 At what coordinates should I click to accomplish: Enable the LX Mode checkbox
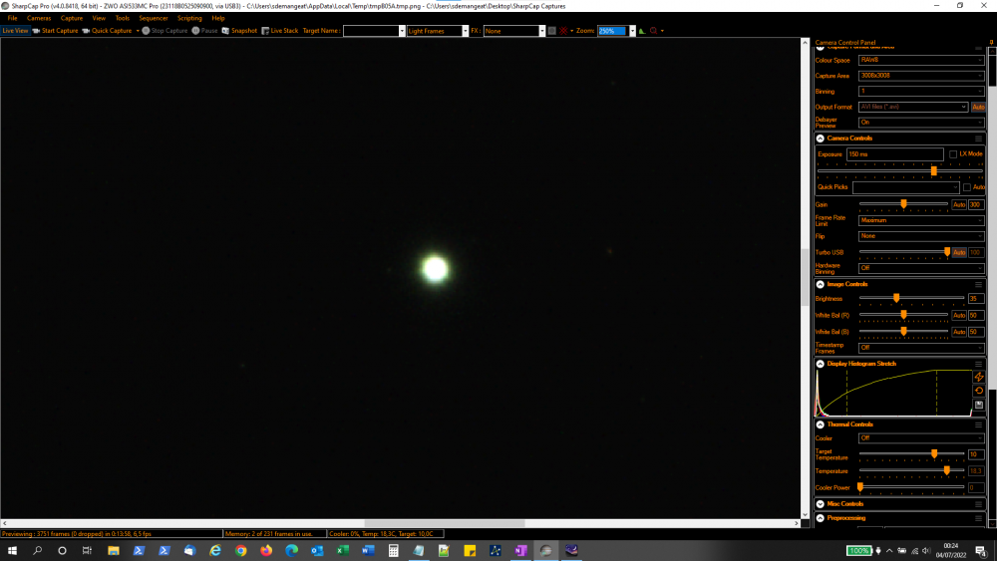pyautogui.click(x=952, y=154)
